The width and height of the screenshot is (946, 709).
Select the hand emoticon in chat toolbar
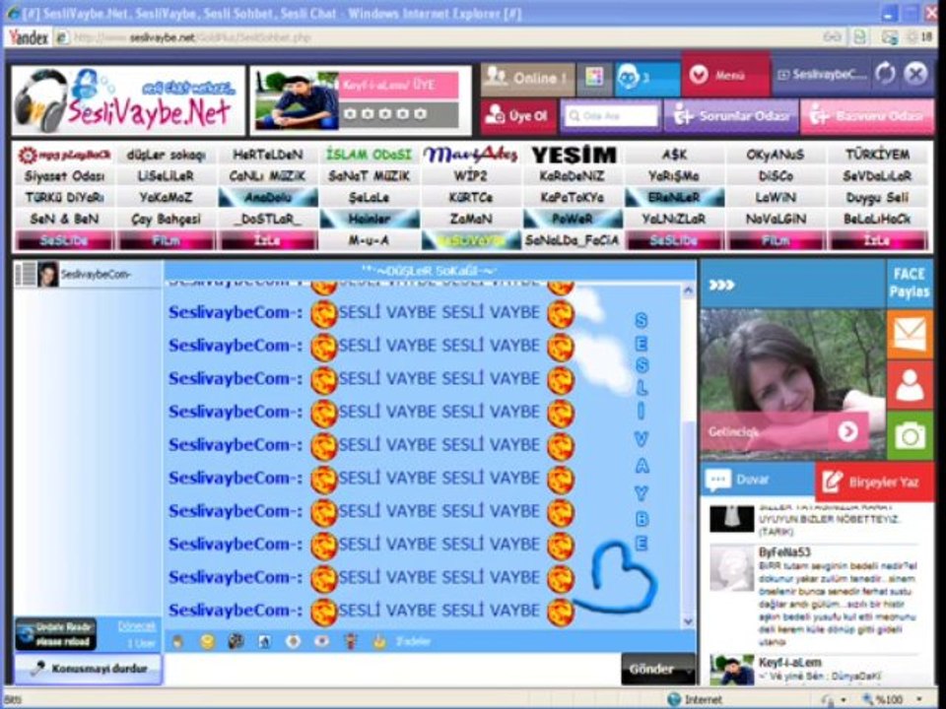point(178,641)
